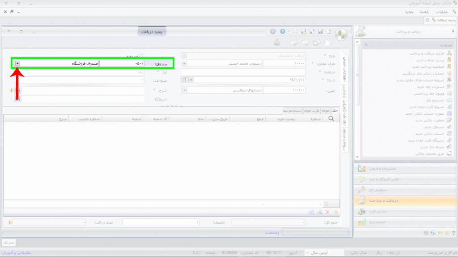458x257 pixels.
Task: Open the calendar picker icon beside the تاریخ field
Action: [x=185, y=79]
